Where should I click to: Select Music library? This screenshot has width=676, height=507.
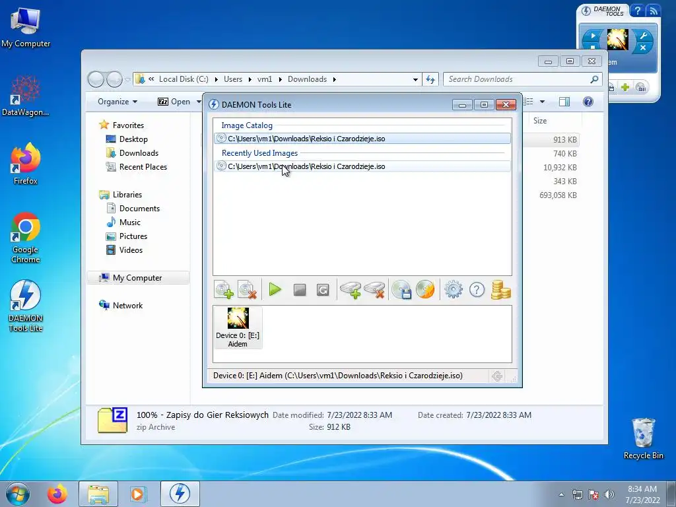tap(130, 222)
